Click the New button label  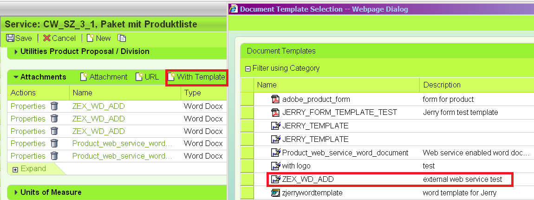pos(103,38)
